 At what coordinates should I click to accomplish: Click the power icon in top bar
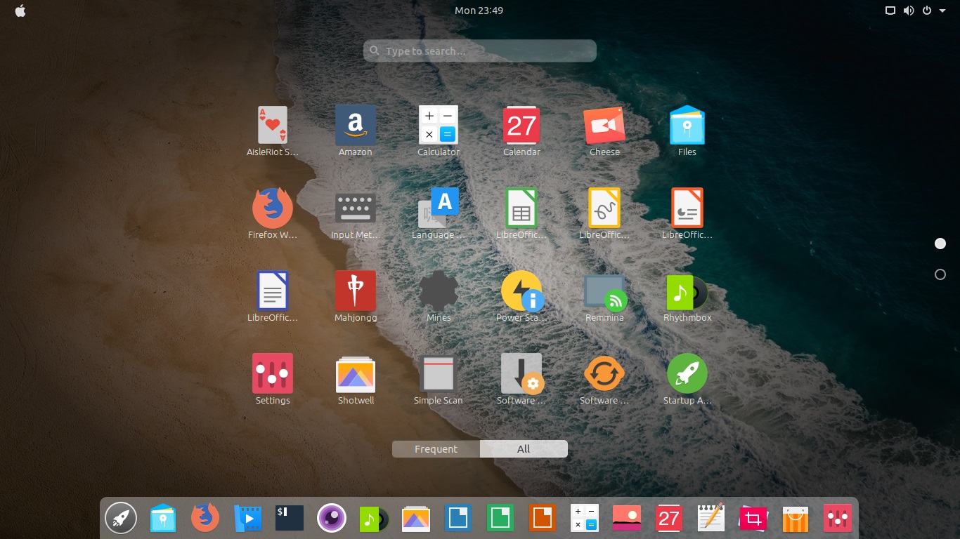pyautogui.click(x=927, y=11)
